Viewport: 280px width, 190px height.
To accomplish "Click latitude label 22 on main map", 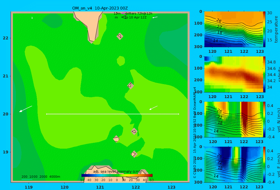I will [x=6, y=38].
